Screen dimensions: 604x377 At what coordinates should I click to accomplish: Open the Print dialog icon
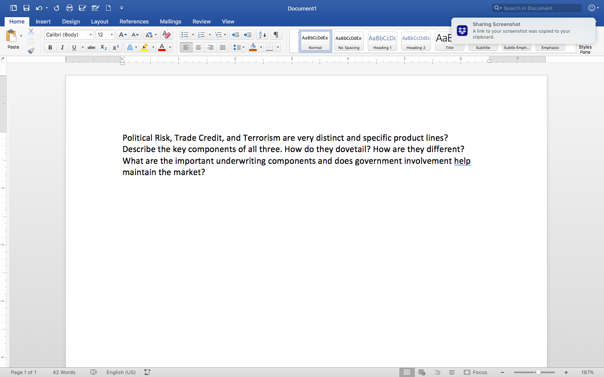(70, 8)
